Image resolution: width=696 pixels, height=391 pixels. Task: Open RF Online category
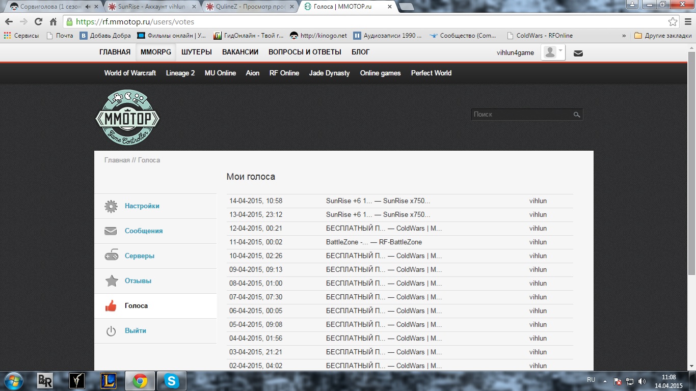coord(284,73)
